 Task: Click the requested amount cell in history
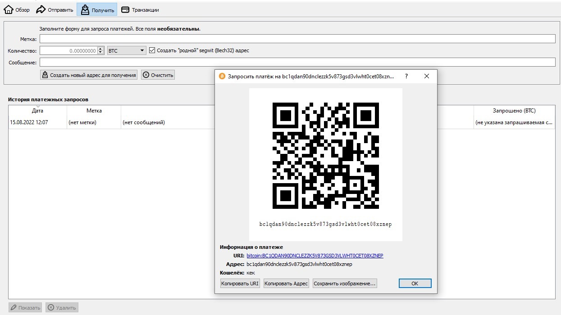(514, 122)
